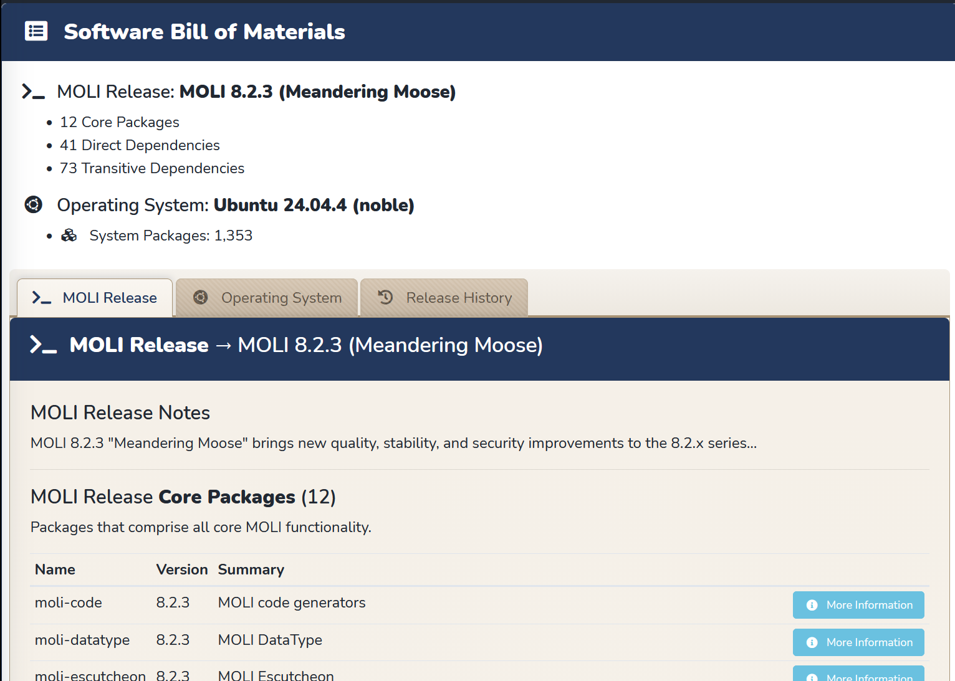Click the 'MOLI Release Core Packages (12)' heading
955x681 pixels.
(x=183, y=497)
